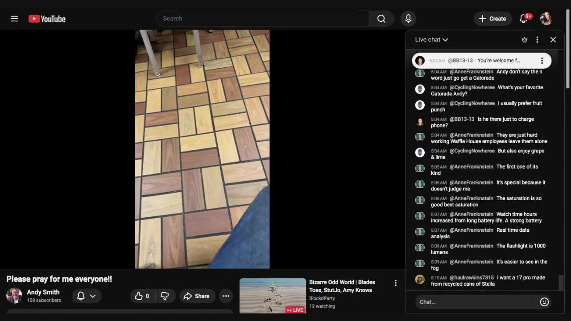Go to YouTube home via logo
571x321 pixels.
pyautogui.click(x=47, y=19)
